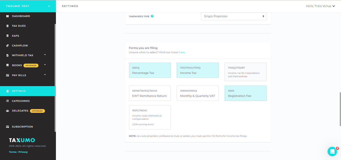
Task: Open the Taxumo Test account switcher dropdown
Action: point(28,6)
